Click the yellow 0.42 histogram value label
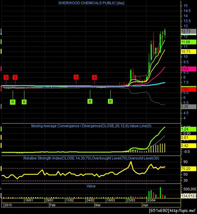Image resolution: width=197 pixels, height=214 pixels. [x=189, y=146]
